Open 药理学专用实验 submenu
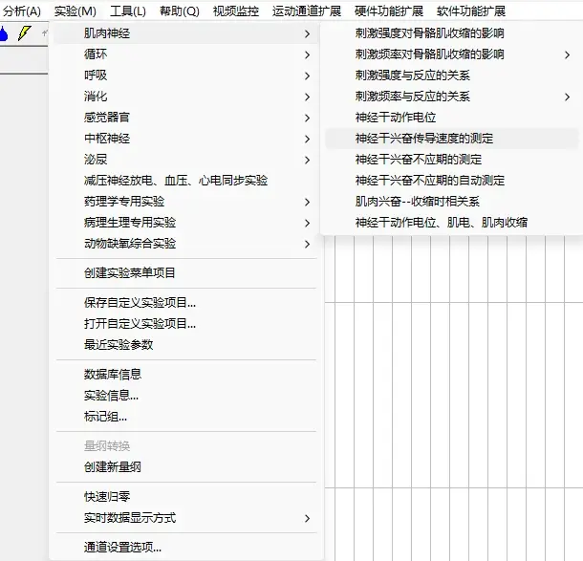 tap(124, 202)
